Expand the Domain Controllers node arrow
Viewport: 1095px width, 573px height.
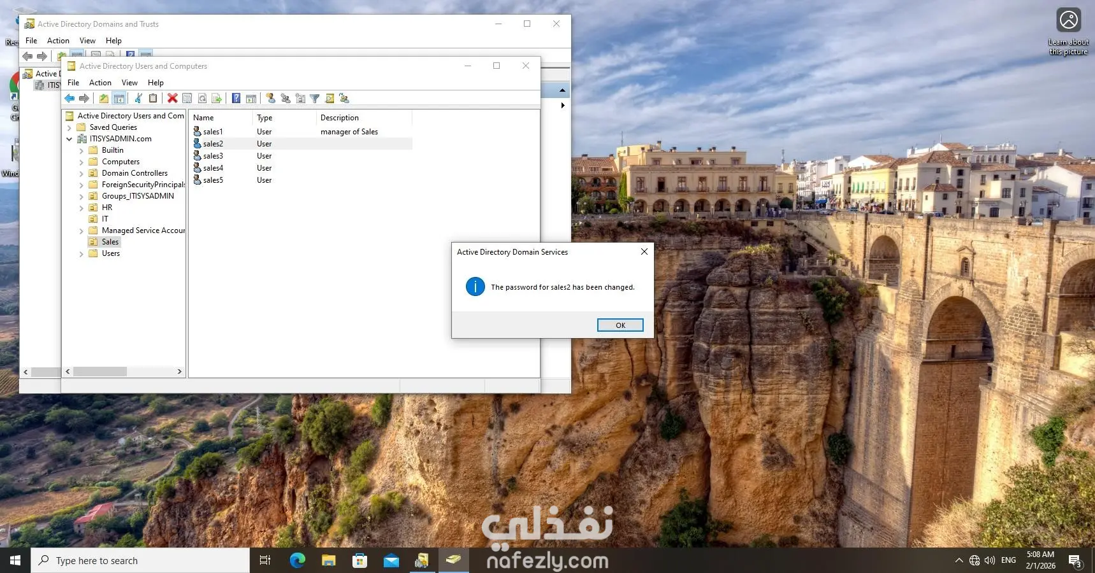82,174
